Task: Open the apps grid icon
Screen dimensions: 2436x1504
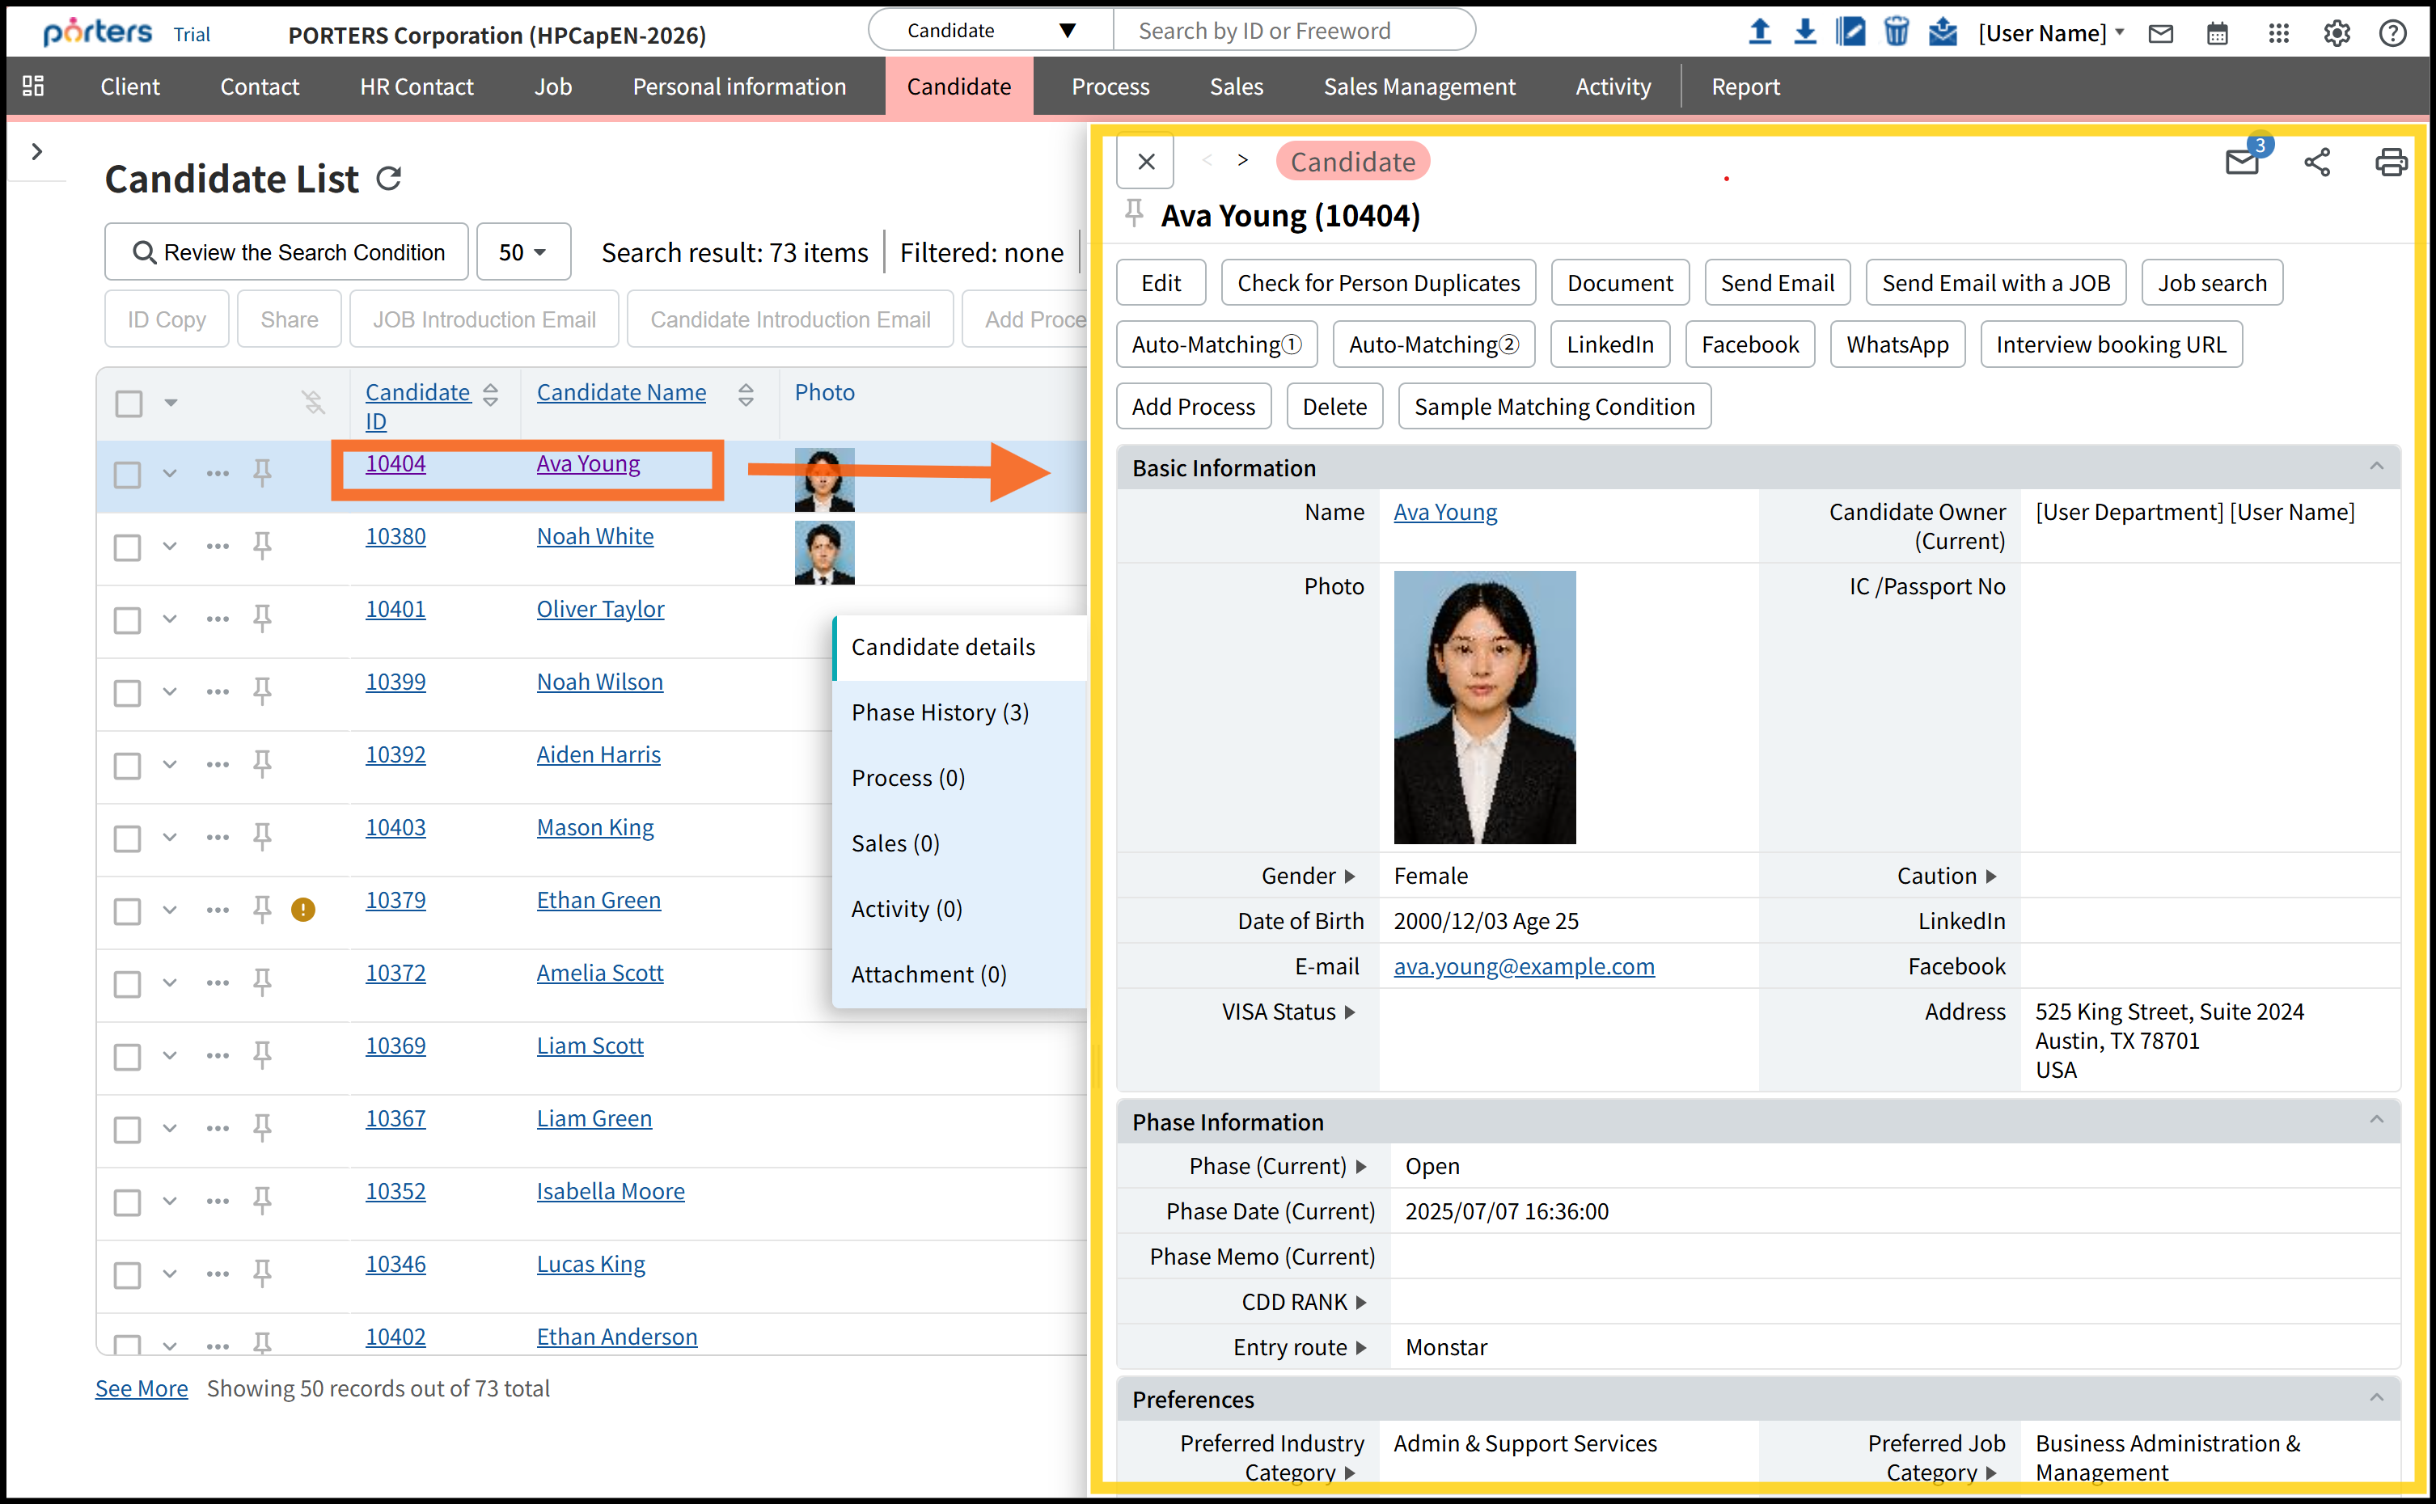Action: tap(2277, 33)
